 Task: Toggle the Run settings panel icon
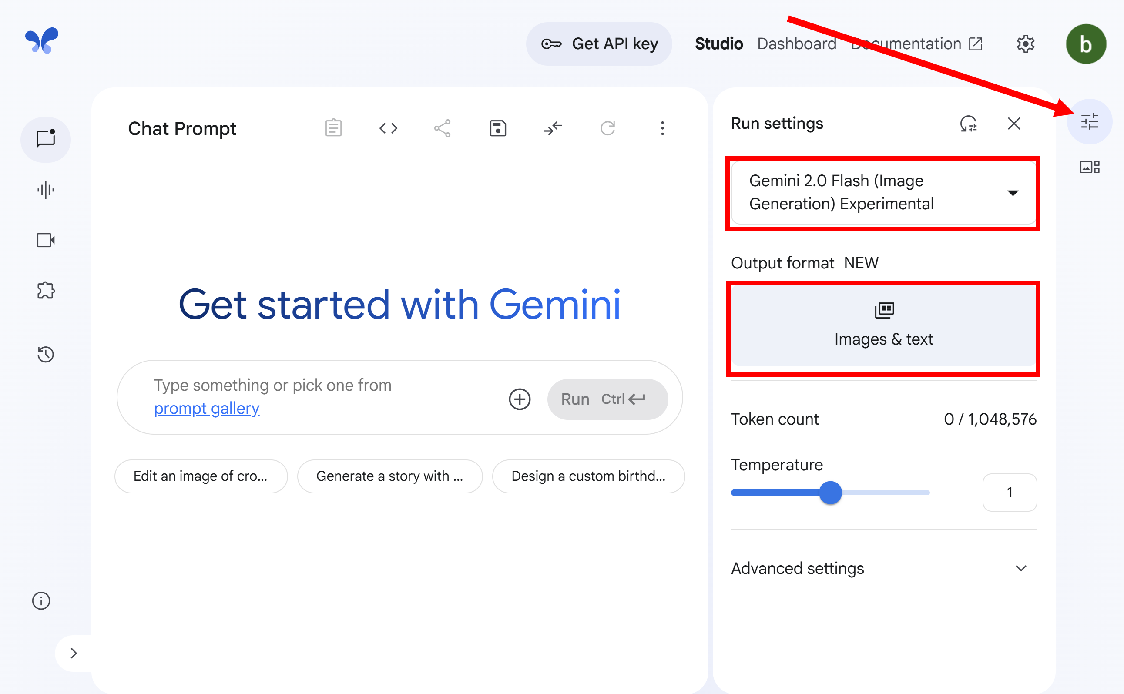pos(1089,122)
